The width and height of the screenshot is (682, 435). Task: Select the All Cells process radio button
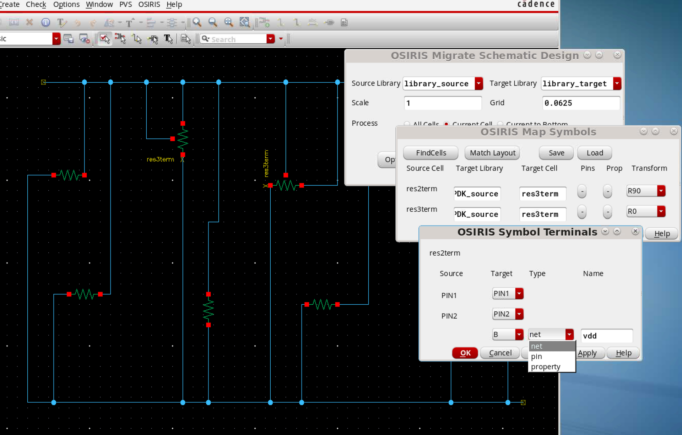(407, 124)
